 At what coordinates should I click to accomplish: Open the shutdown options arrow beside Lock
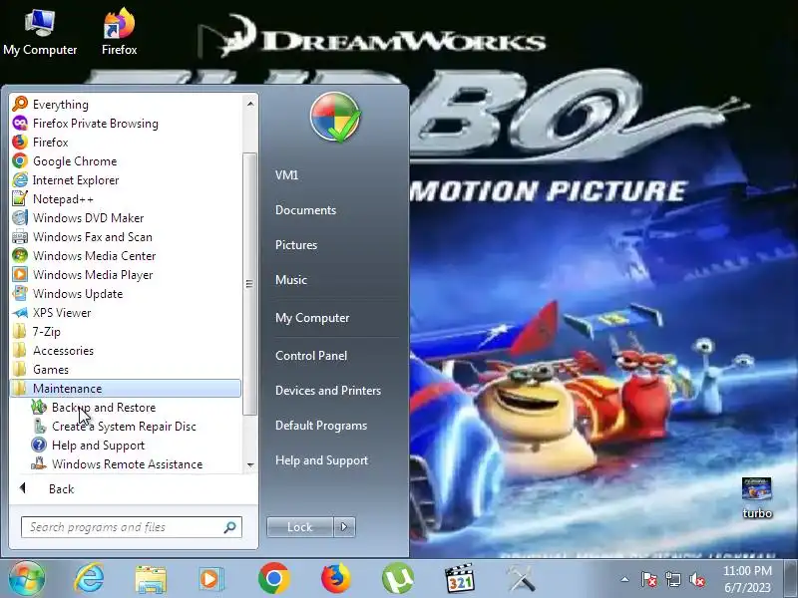[x=344, y=527]
